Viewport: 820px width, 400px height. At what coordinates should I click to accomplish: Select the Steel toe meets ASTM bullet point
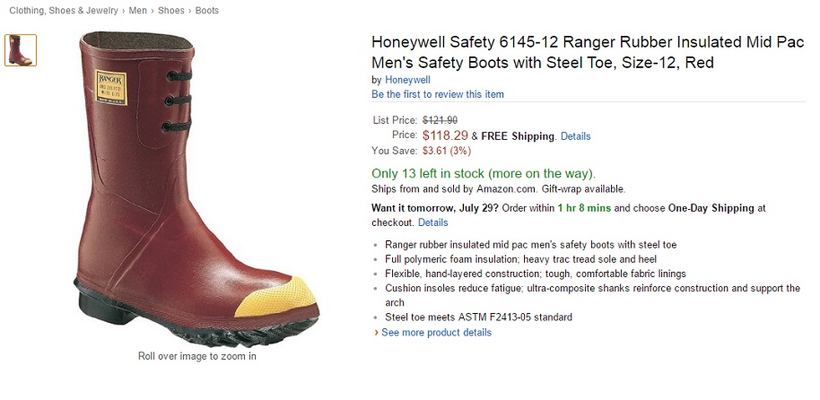tap(478, 317)
